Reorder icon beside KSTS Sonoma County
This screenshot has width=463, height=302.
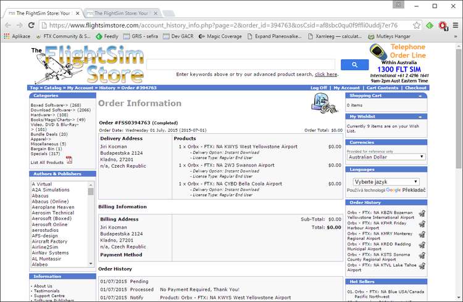click(422, 255)
